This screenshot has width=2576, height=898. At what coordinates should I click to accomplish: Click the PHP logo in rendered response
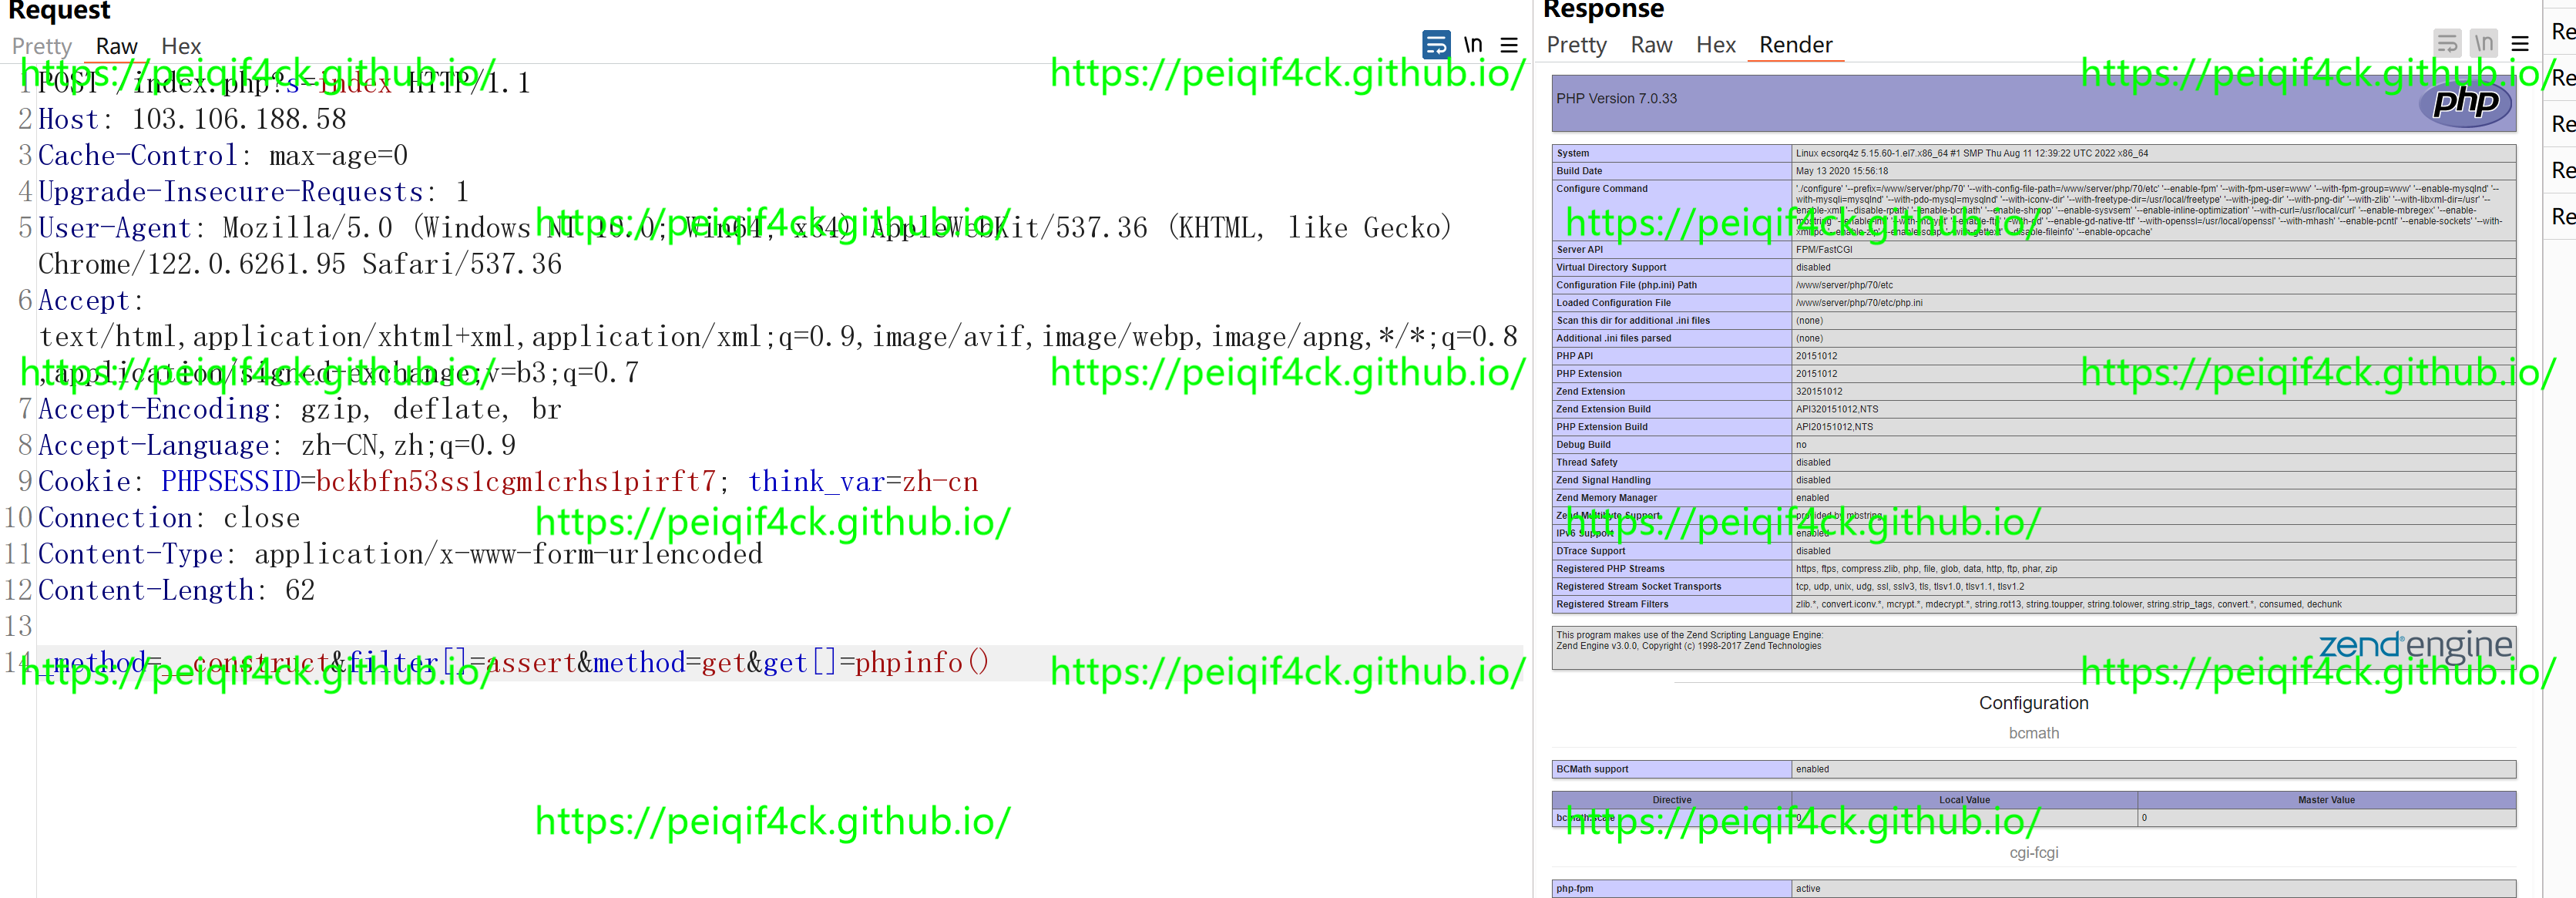(2465, 102)
